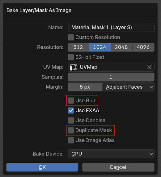
Task: Expand the Adjacent Faces chevron arrow
Action: (x=151, y=87)
